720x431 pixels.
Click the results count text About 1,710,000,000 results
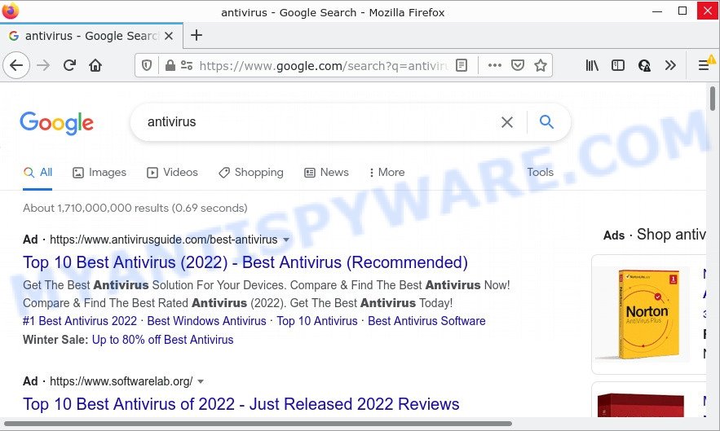[135, 208]
